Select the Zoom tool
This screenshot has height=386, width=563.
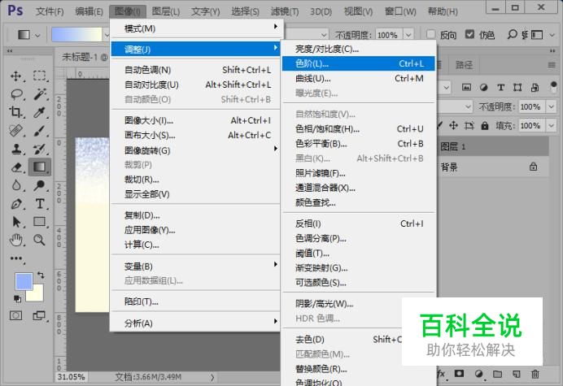coord(40,240)
